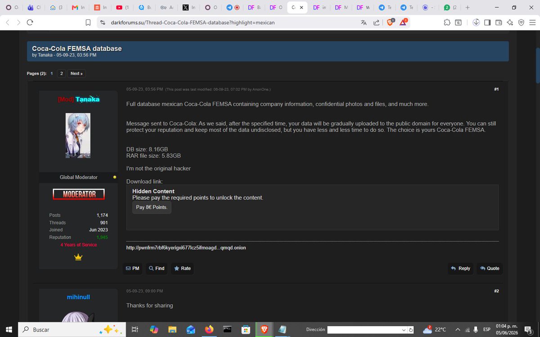This screenshot has width=540, height=337.
Task: Go to page 1 of the thread
Action: click(x=52, y=73)
